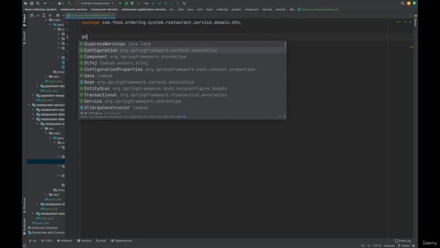Collapse restaurant-domain module node
This screenshot has width=440, height=248.
point(34,119)
